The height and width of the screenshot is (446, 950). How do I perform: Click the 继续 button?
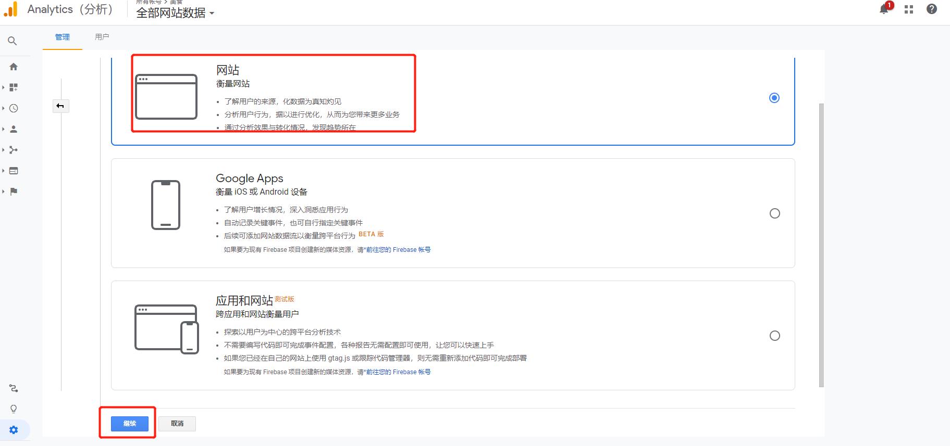coord(130,424)
